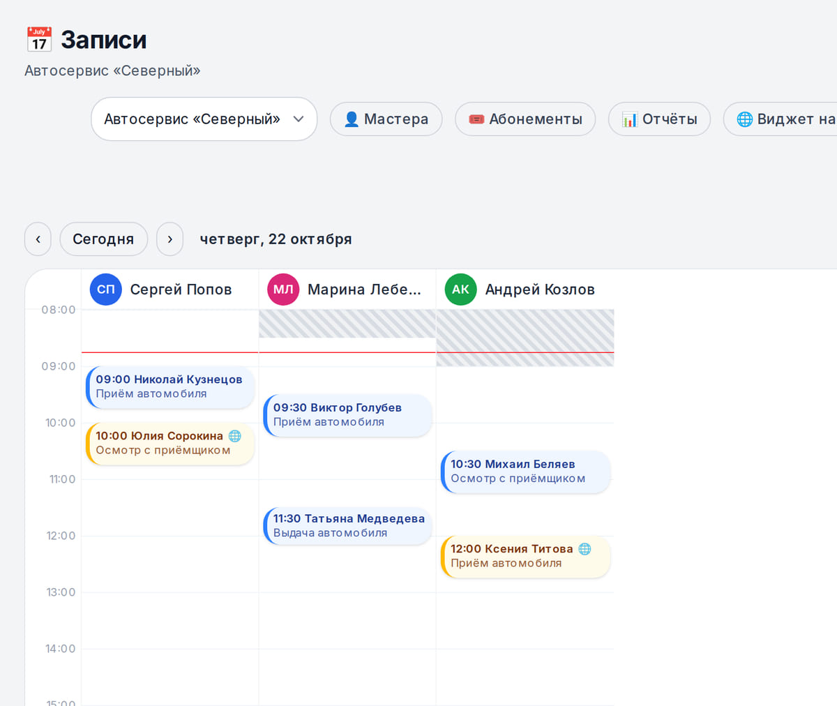Click the globe icon on the Юлия Сорокина appointment
The image size is (837, 706).
coord(235,436)
